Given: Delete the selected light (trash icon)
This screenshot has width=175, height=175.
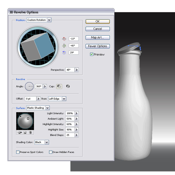Looking at the screenshot, I should (x=30, y=132).
